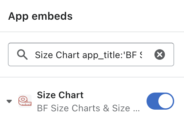
Task: Click the search glass inside the search box
Action: [x=22, y=54]
